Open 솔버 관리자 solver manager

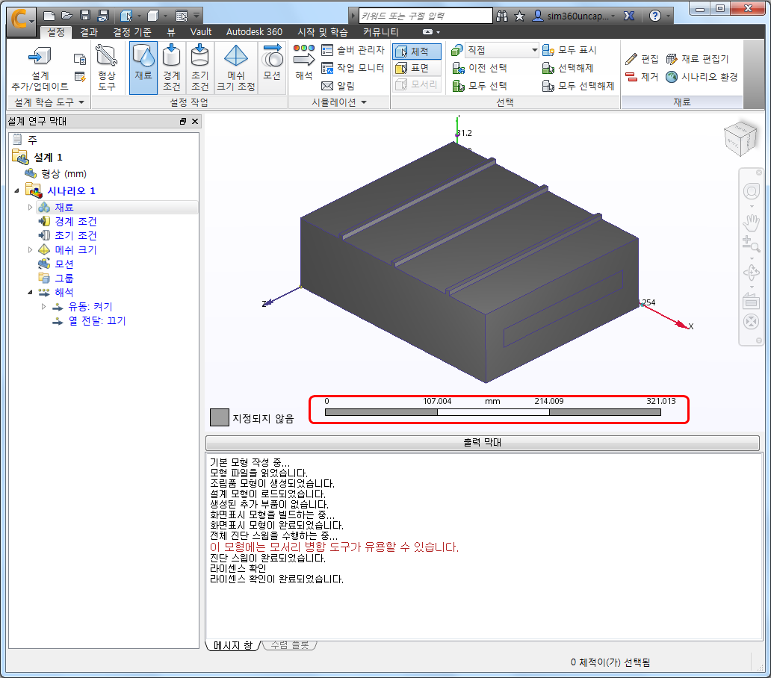353,50
